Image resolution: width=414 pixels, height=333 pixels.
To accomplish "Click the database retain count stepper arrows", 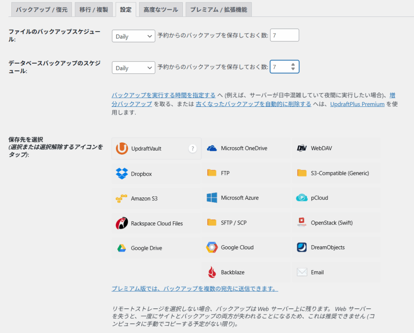I will [293, 67].
